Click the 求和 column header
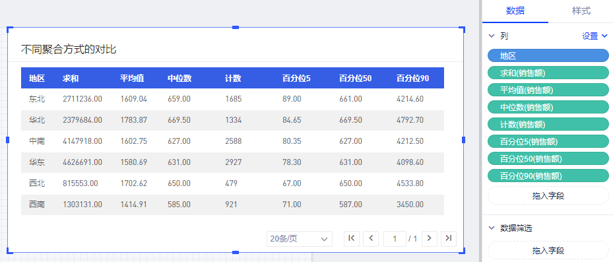613x262 pixels. pyautogui.click(x=71, y=79)
